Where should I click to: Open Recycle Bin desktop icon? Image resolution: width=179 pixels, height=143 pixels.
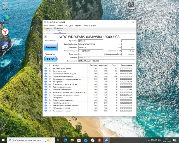5,6
